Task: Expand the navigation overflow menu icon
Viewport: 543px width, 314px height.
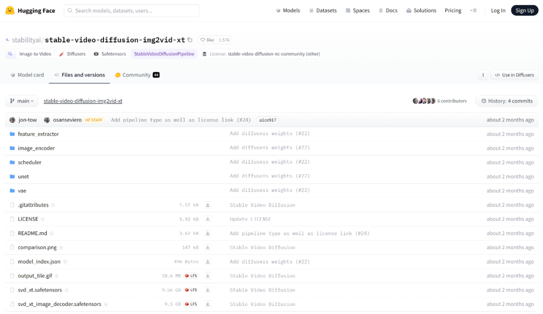Action: [474, 11]
